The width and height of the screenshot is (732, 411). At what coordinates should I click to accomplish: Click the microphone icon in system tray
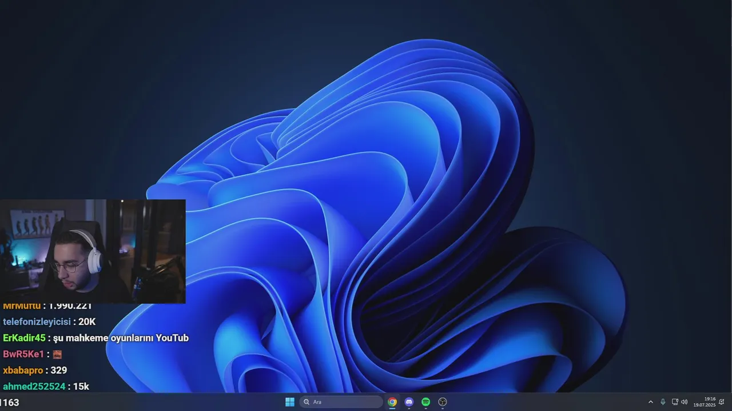click(x=663, y=402)
